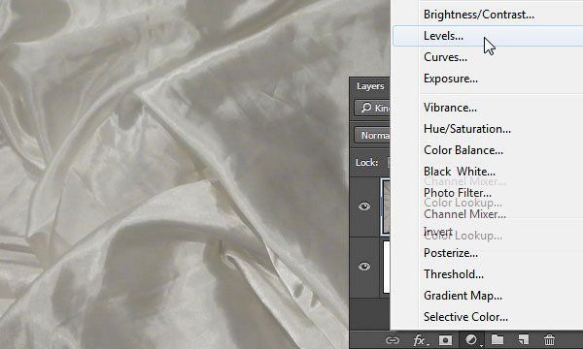583x349 pixels.
Task: Open the layer Kind filter dropdown
Action: click(372, 108)
